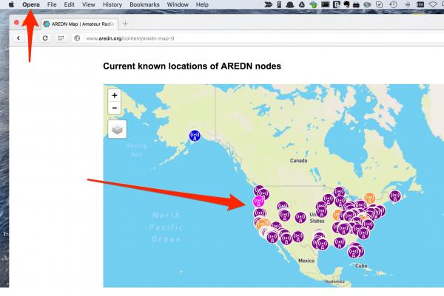Click the Canada label on the map
The width and height of the screenshot is (444, 296).
click(x=298, y=160)
